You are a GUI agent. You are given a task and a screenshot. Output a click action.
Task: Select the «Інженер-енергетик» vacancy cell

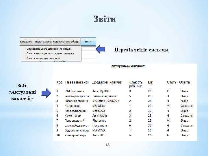[77, 96]
